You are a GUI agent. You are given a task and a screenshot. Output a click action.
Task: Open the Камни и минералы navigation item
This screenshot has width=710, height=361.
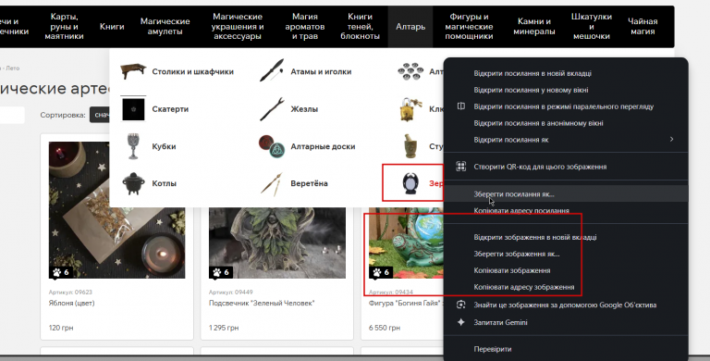534,26
